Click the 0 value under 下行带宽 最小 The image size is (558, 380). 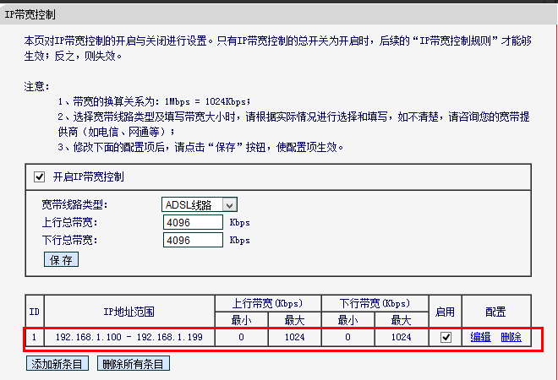click(x=347, y=337)
